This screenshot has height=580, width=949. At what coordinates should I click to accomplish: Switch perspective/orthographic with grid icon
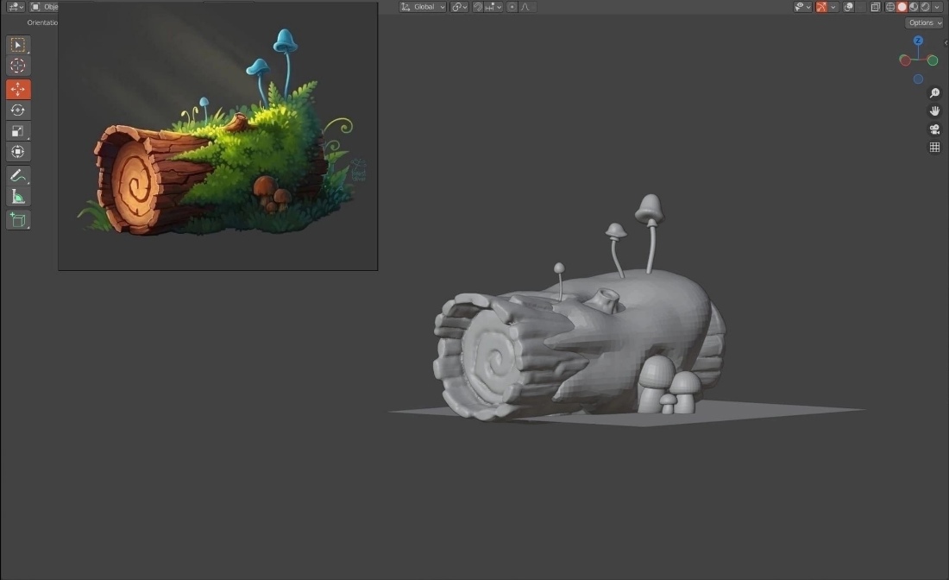click(x=934, y=147)
